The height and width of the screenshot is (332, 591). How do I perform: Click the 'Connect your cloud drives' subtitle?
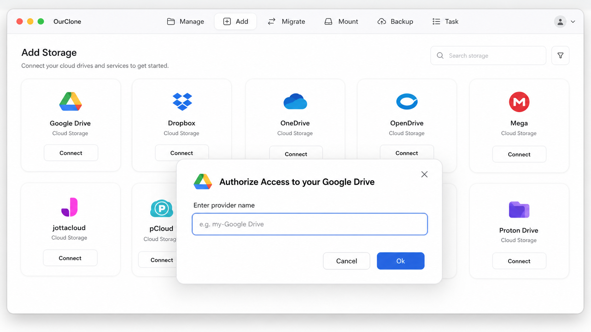click(x=95, y=66)
